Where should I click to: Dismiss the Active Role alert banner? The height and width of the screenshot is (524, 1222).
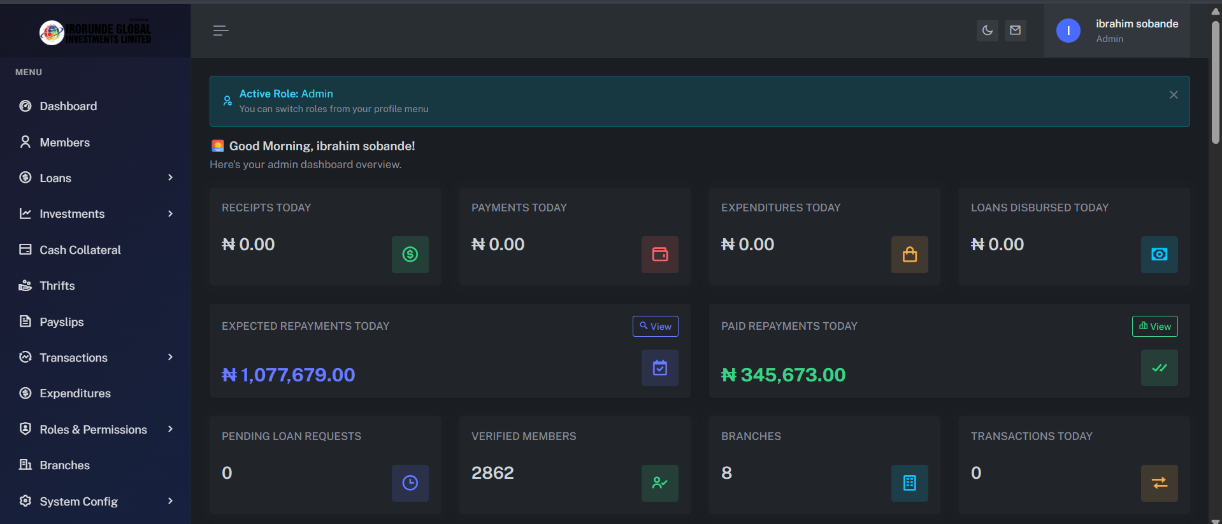1174,95
